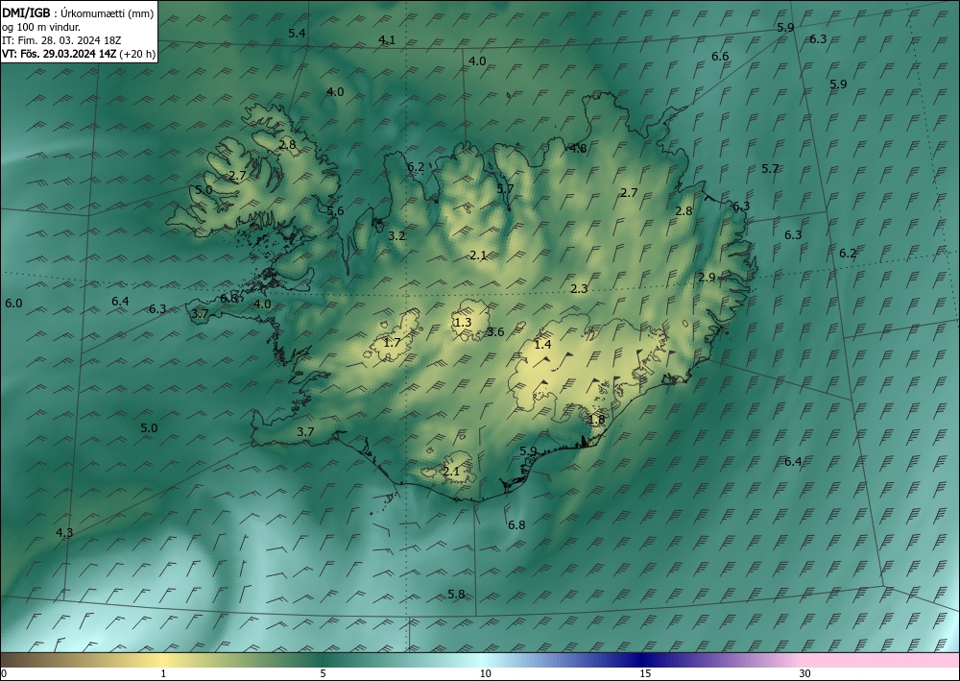This screenshot has width=960, height=681.
Task: Click the 1.3 value on Hofsjökull glacier
Action: 463,322
